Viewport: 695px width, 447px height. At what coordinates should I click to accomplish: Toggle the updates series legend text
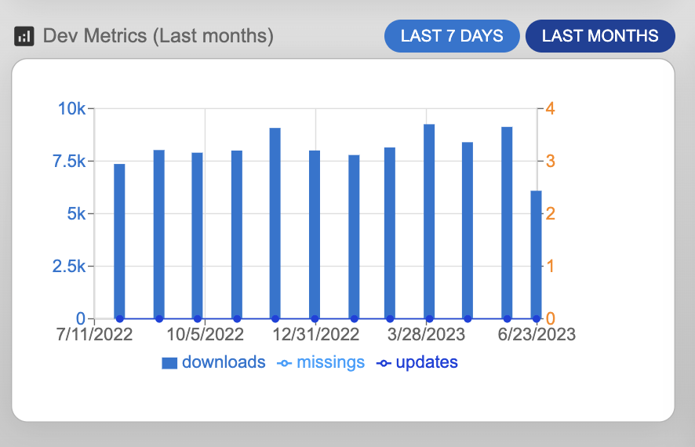[427, 362]
